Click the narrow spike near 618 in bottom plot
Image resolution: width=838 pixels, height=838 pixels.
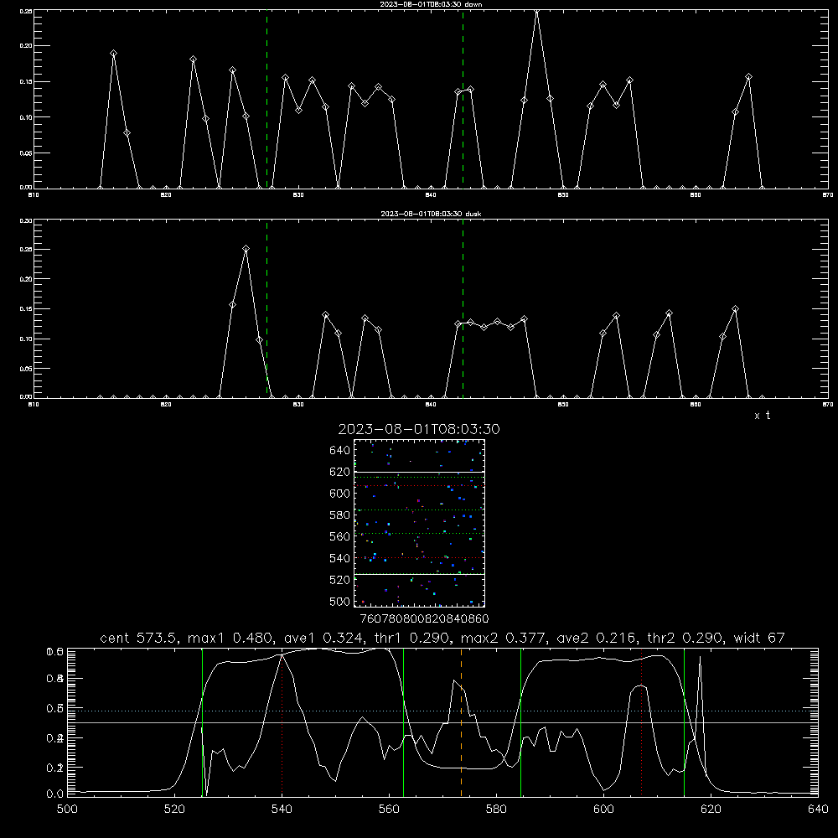(x=700, y=695)
